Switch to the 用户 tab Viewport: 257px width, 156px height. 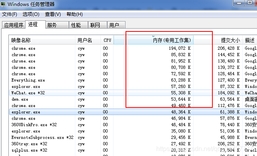pyautogui.click(x=116, y=25)
